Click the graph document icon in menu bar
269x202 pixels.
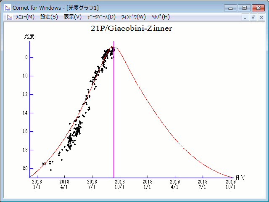pos(9,17)
